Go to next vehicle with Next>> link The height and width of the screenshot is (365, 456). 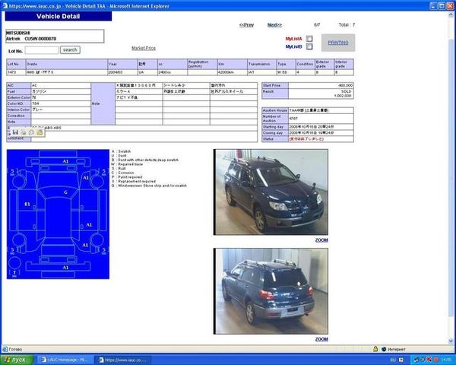coord(274,25)
